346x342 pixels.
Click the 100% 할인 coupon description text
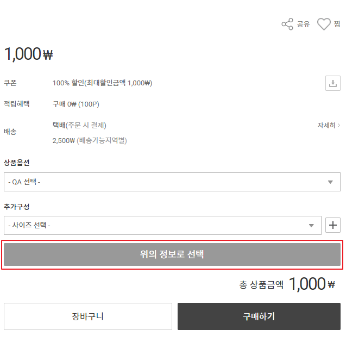click(102, 83)
